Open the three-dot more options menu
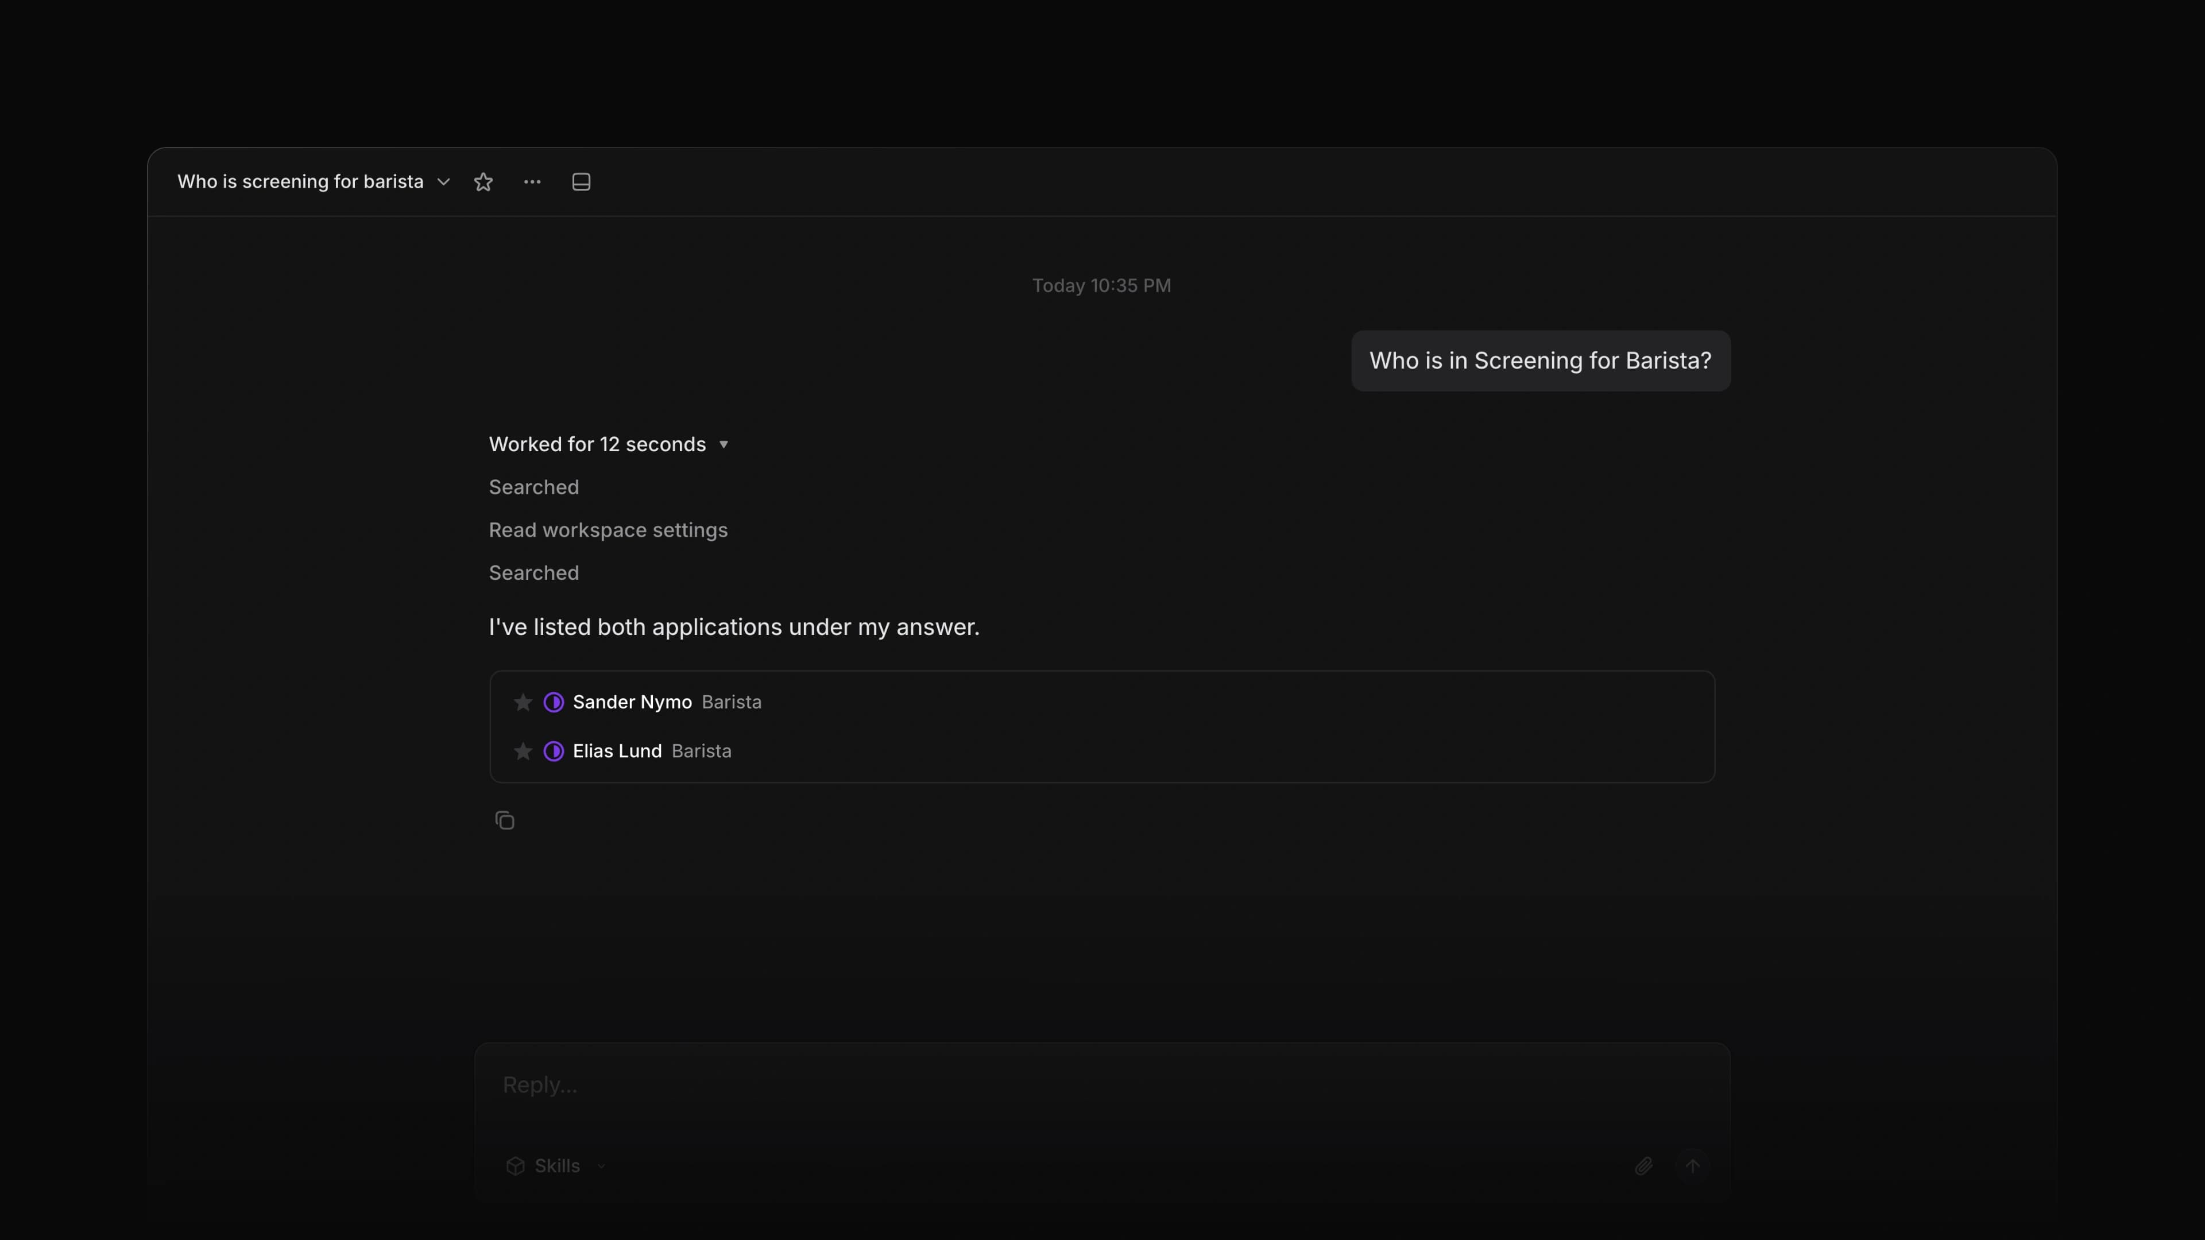2205x1240 pixels. tap(532, 181)
